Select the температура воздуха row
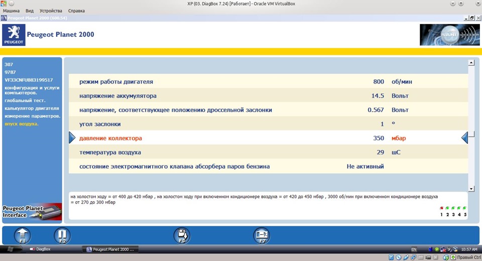The height and width of the screenshot is (261, 482). tap(268, 152)
